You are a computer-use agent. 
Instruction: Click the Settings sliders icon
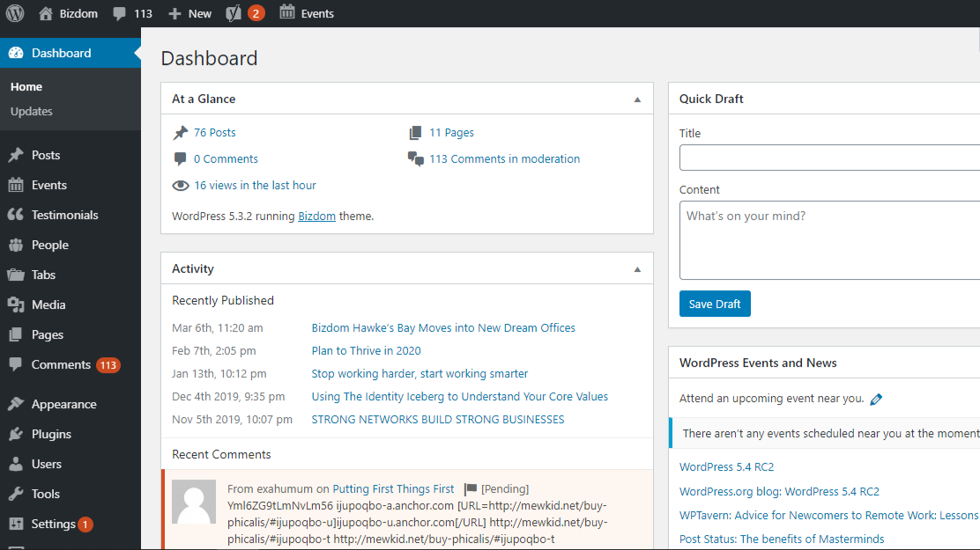16,524
